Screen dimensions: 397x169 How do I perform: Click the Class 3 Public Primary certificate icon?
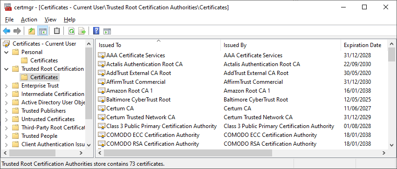click(x=102, y=126)
